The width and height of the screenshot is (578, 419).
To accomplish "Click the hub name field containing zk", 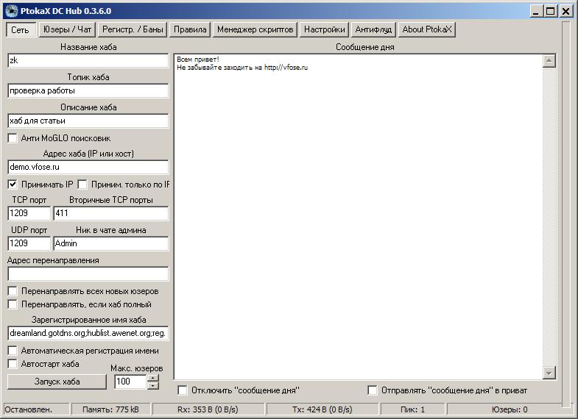I will [88, 61].
